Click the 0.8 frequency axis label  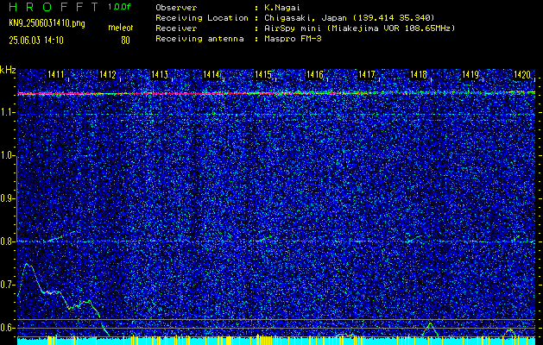click(x=7, y=241)
